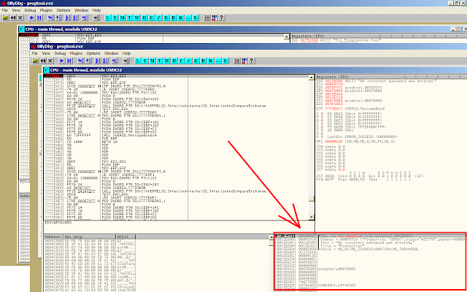
Task: Open Window menu in front OllyDbg window
Action: pos(111,53)
